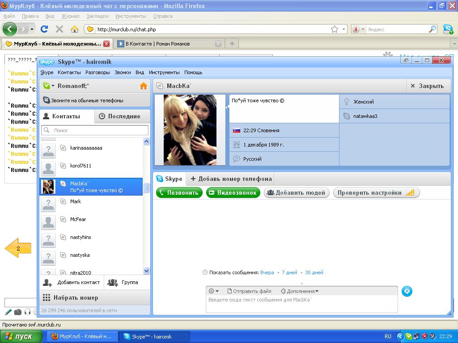Click Проверить настройки button
This screenshot has height=343, width=458.
coord(376,192)
